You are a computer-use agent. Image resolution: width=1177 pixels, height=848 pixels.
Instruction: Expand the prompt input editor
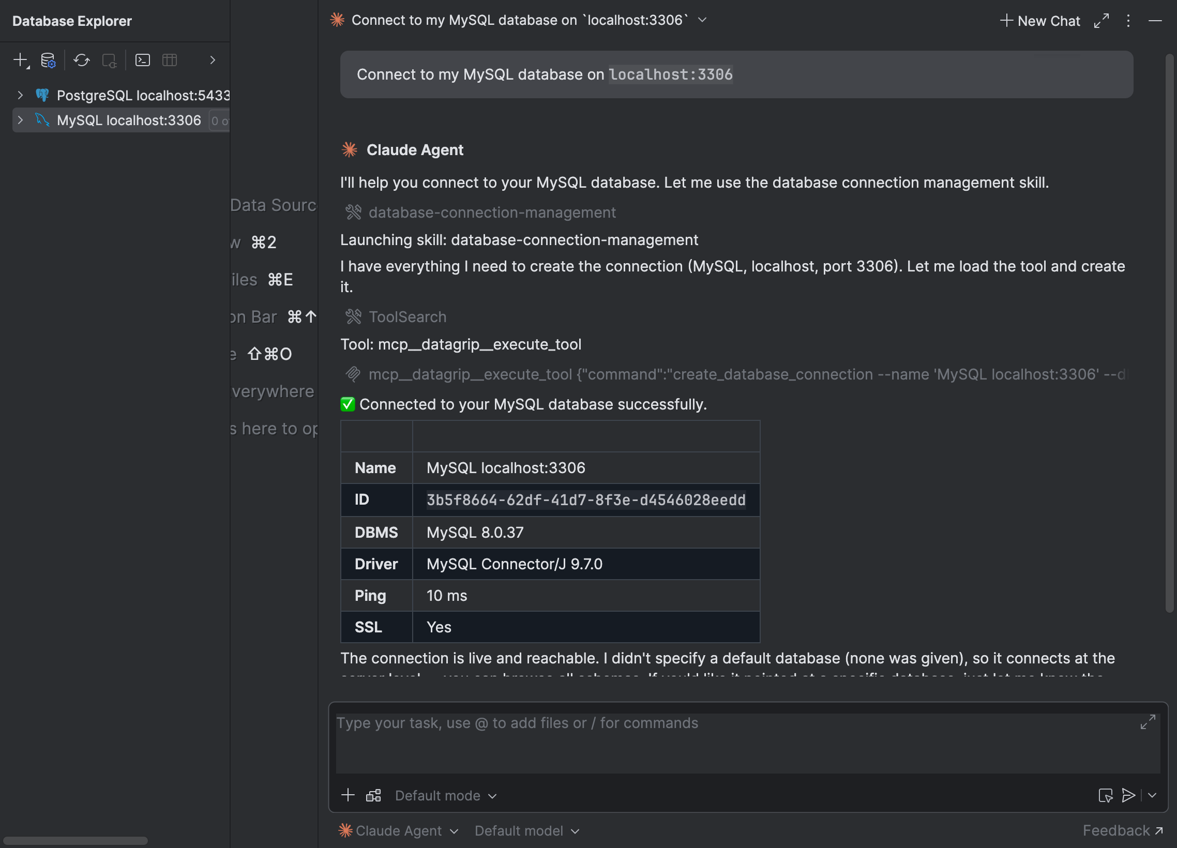pyautogui.click(x=1148, y=722)
